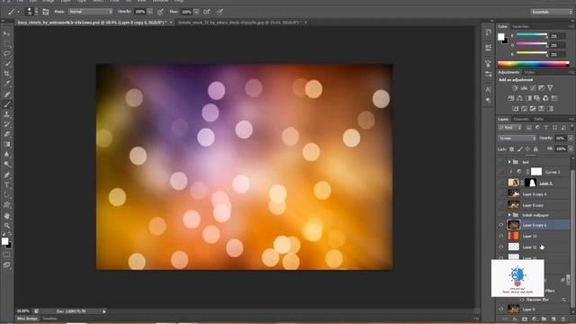
Task: Select the Lasso tool
Action: pyautogui.click(x=6, y=54)
